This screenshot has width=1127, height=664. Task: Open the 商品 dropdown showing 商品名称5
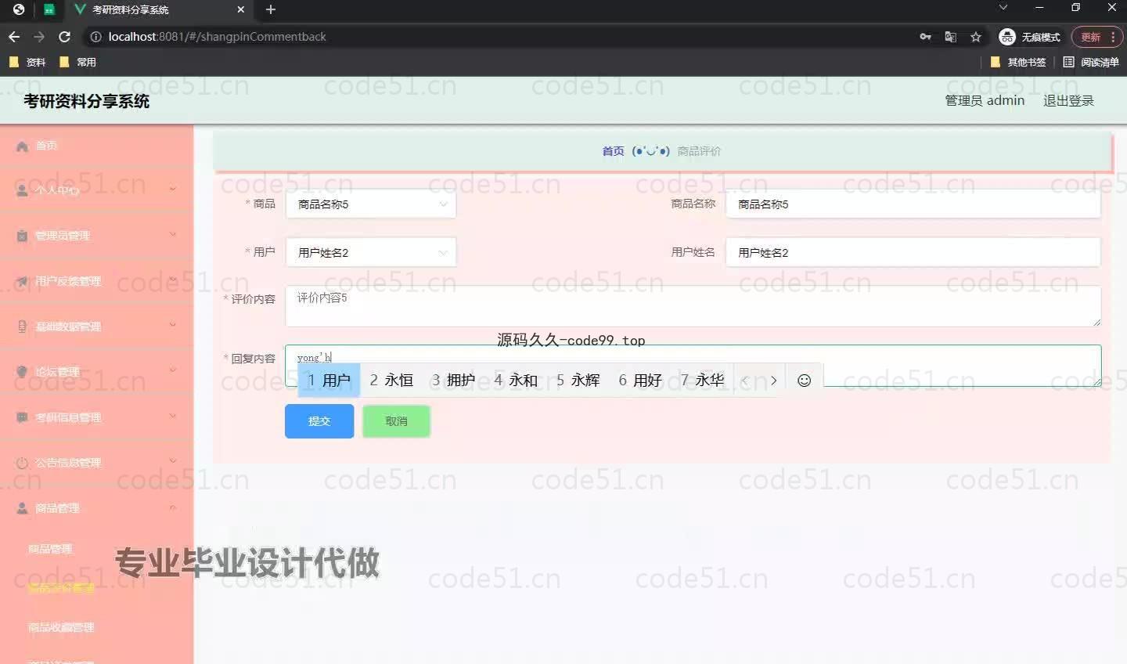click(x=370, y=204)
